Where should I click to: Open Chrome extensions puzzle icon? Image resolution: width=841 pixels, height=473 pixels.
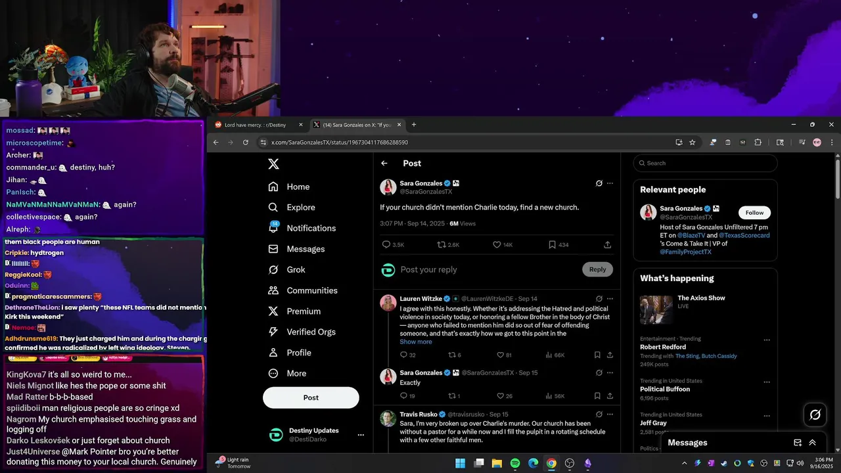(758, 143)
